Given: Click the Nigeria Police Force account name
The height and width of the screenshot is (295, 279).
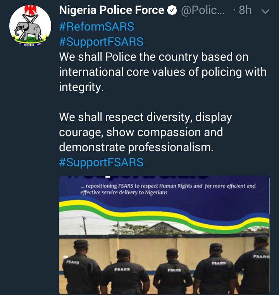Looking at the screenshot, I should point(112,11).
